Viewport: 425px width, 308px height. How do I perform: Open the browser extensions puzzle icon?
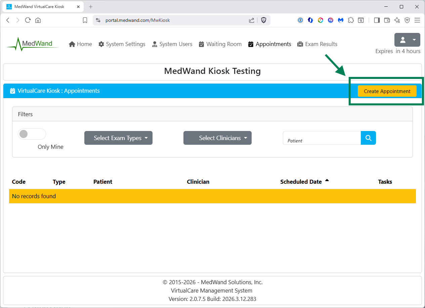click(351, 20)
